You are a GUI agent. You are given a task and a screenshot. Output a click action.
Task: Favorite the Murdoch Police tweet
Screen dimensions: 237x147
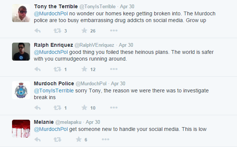pos(84,107)
